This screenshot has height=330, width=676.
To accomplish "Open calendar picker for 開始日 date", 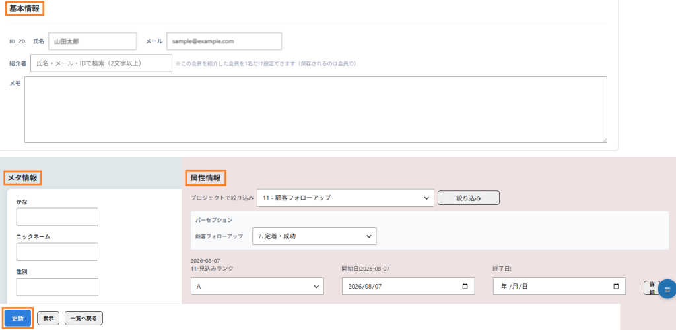I will click(465, 286).
